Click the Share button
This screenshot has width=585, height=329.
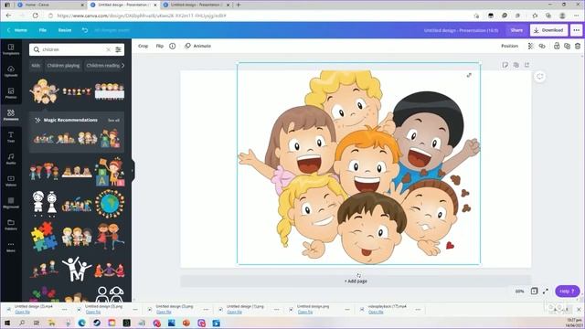click(516, 30)
